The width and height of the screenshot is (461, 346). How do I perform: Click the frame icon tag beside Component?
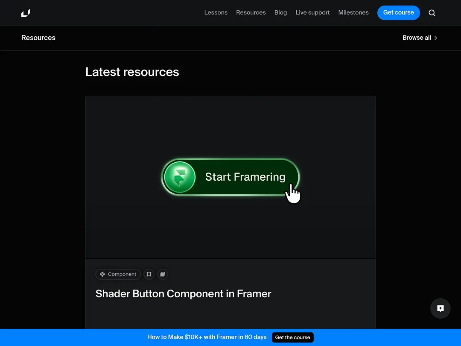(x=149, y=274)
